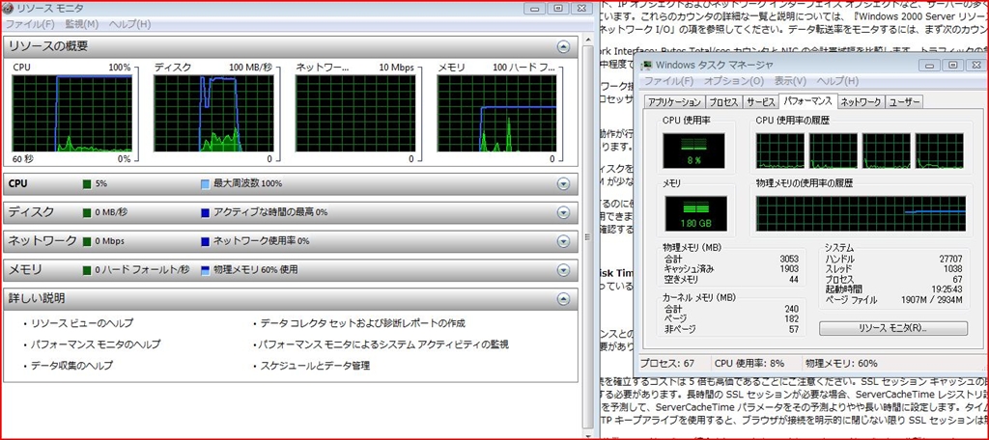Expand the ディスク section chevron
This screenshot has height=440, width=989.
tap(563, 212)
